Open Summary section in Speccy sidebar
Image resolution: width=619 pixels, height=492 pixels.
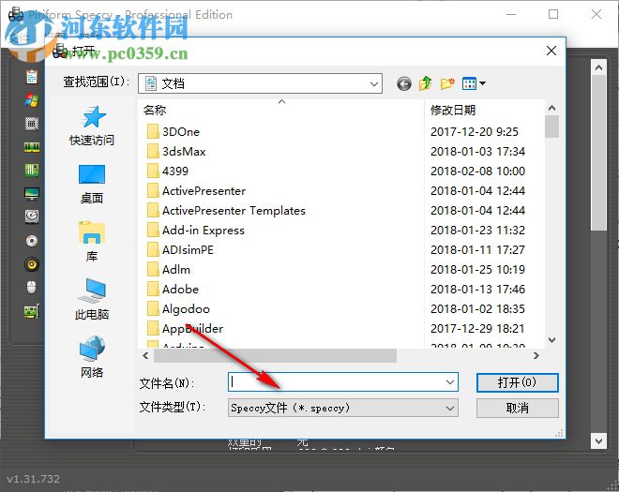pos(32,77)
